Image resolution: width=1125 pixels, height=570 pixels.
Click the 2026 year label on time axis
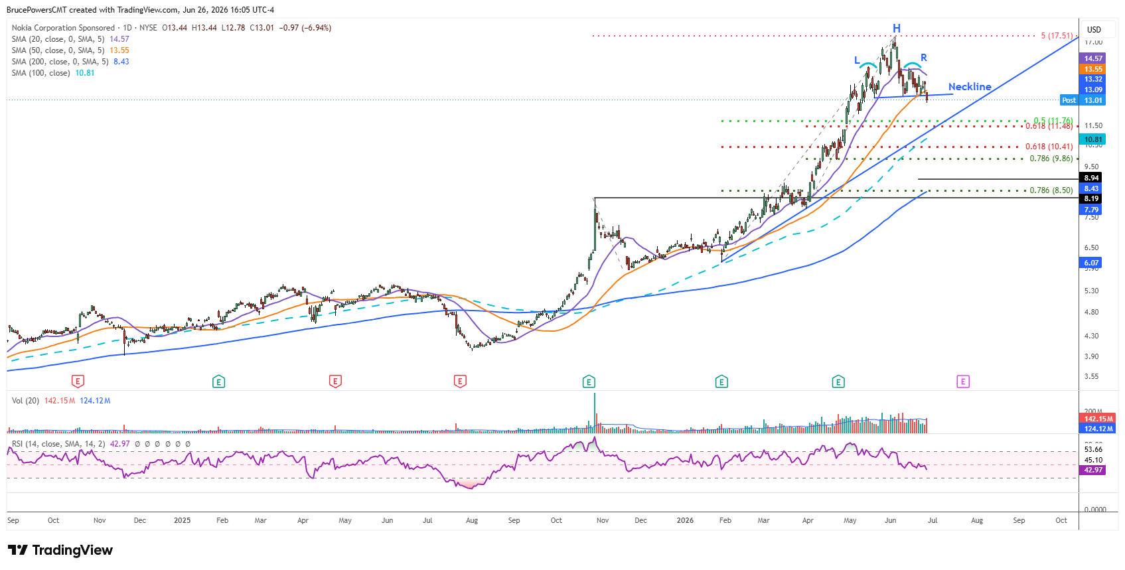[685, 520]
